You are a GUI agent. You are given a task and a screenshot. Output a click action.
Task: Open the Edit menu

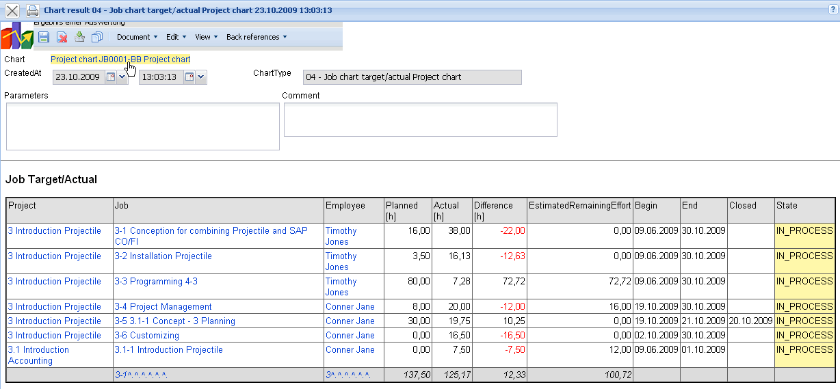coord(176,37)
